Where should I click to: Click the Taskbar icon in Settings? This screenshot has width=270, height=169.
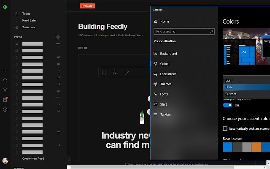(x=155, y=114)
